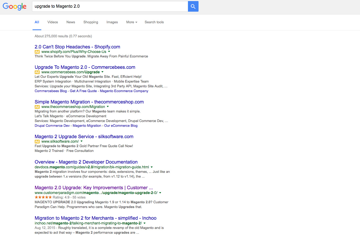Click the Our eCommerce Blog sitelink
360x239 pixels.
point(121,126)
